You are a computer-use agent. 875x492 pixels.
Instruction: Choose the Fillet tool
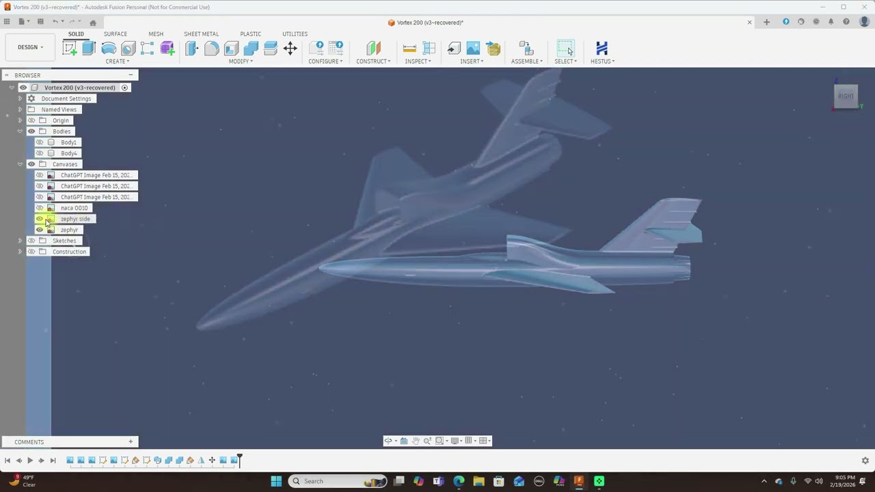point(212,48)
